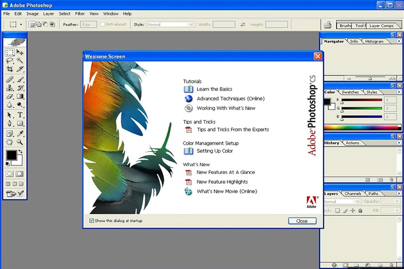
Task: Select the Lasso tool
Action: [10, 61]
